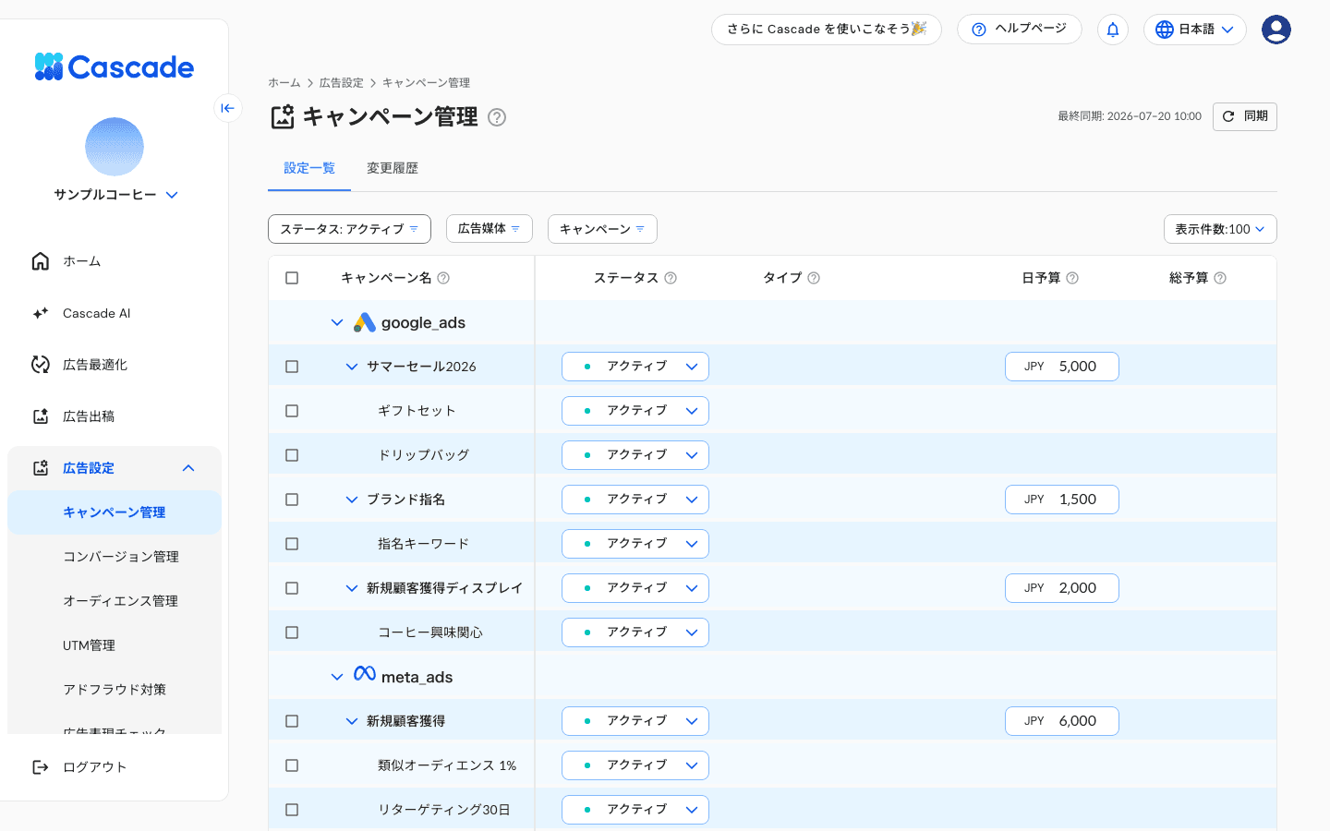Image resolution: width=1330 pixels, height=831 pixels.
Task: Click the 同期 sync button
Action: (1245, 116)
